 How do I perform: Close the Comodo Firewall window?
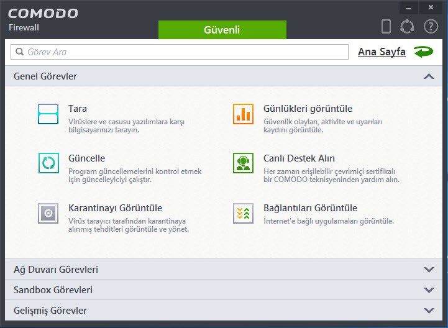[431, 7]
